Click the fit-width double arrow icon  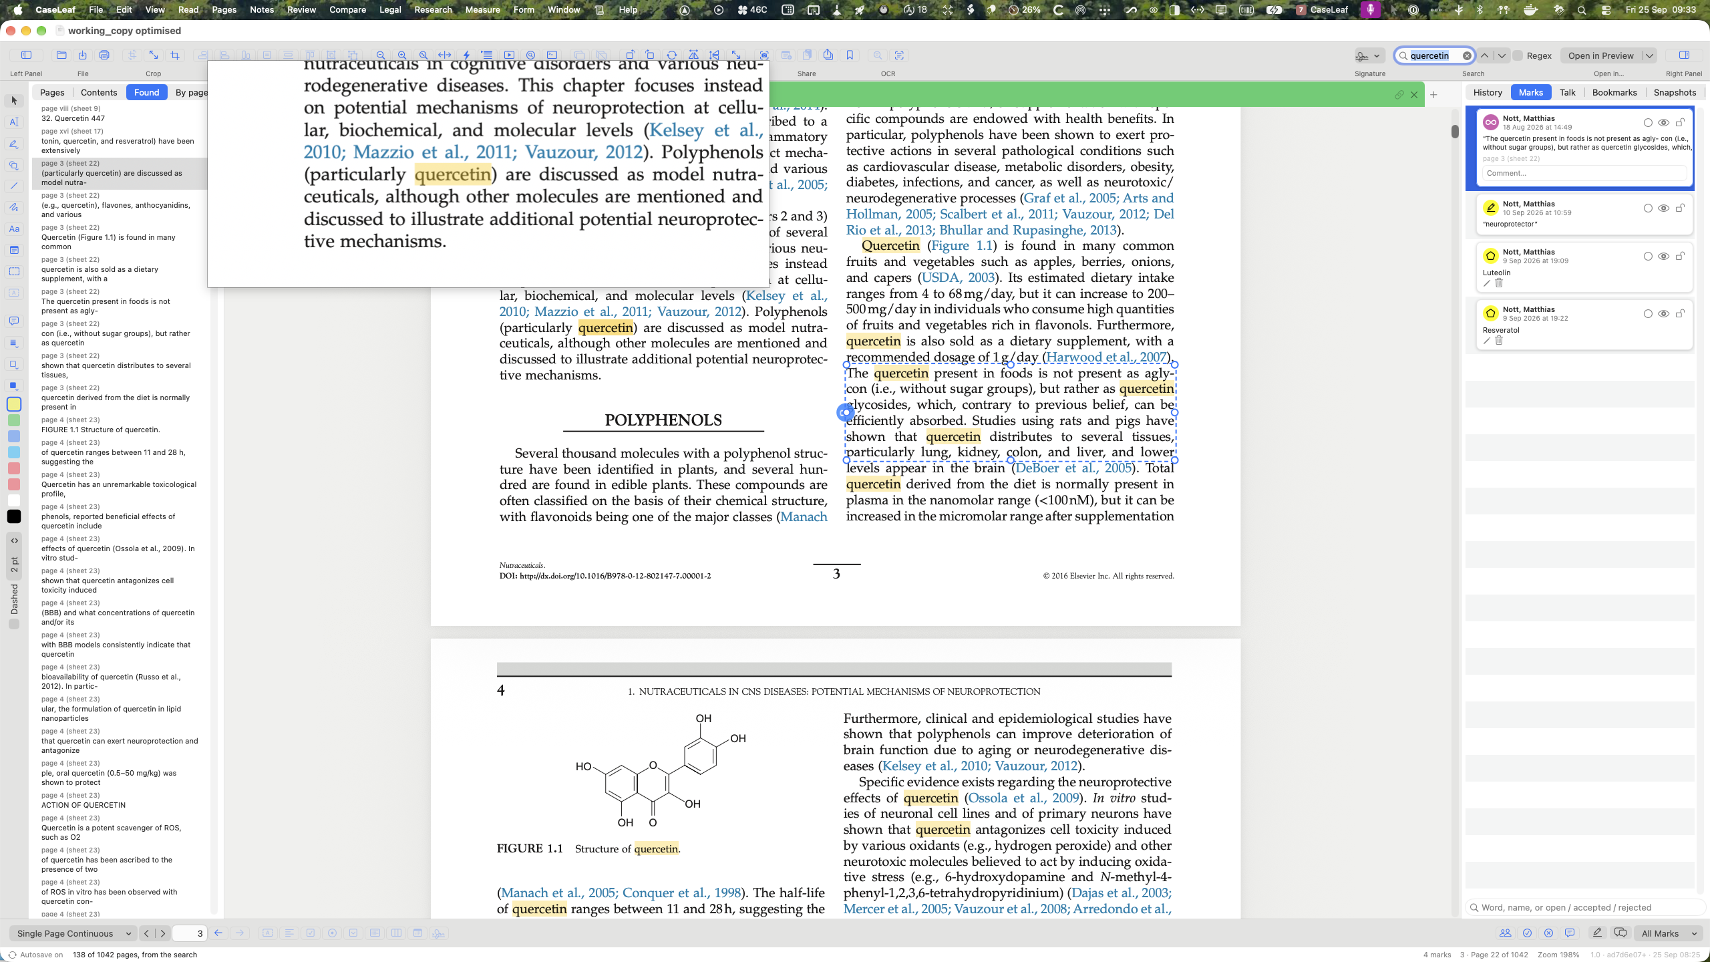(x=444, y=55)
